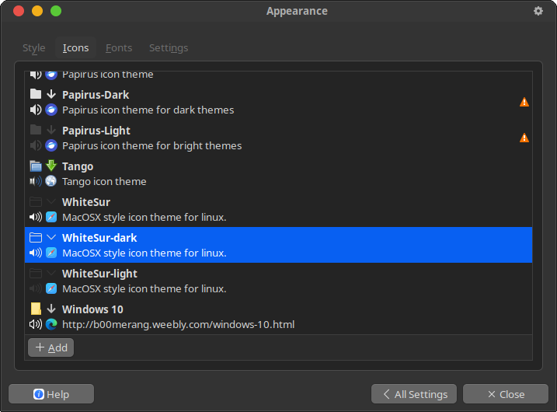
Task: Click the Papirus-Dark warning triangle icon
Action: point(524,102)
